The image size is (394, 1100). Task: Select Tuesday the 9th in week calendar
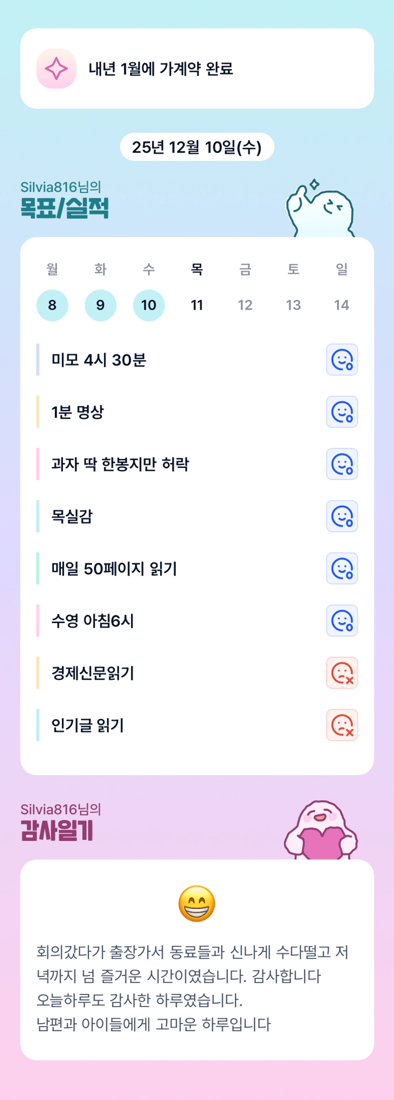coord(101,305)
